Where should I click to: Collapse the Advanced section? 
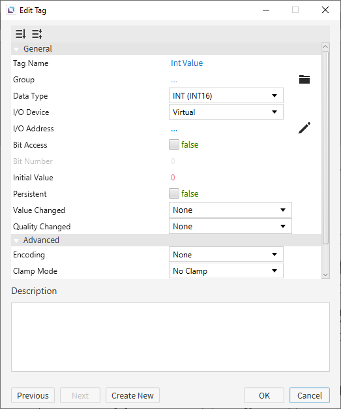tap(16, 240)
